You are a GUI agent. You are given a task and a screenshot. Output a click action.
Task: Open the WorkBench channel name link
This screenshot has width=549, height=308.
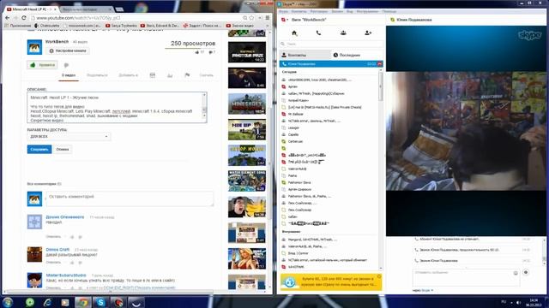pyautogui.click(x=57, y=42)
